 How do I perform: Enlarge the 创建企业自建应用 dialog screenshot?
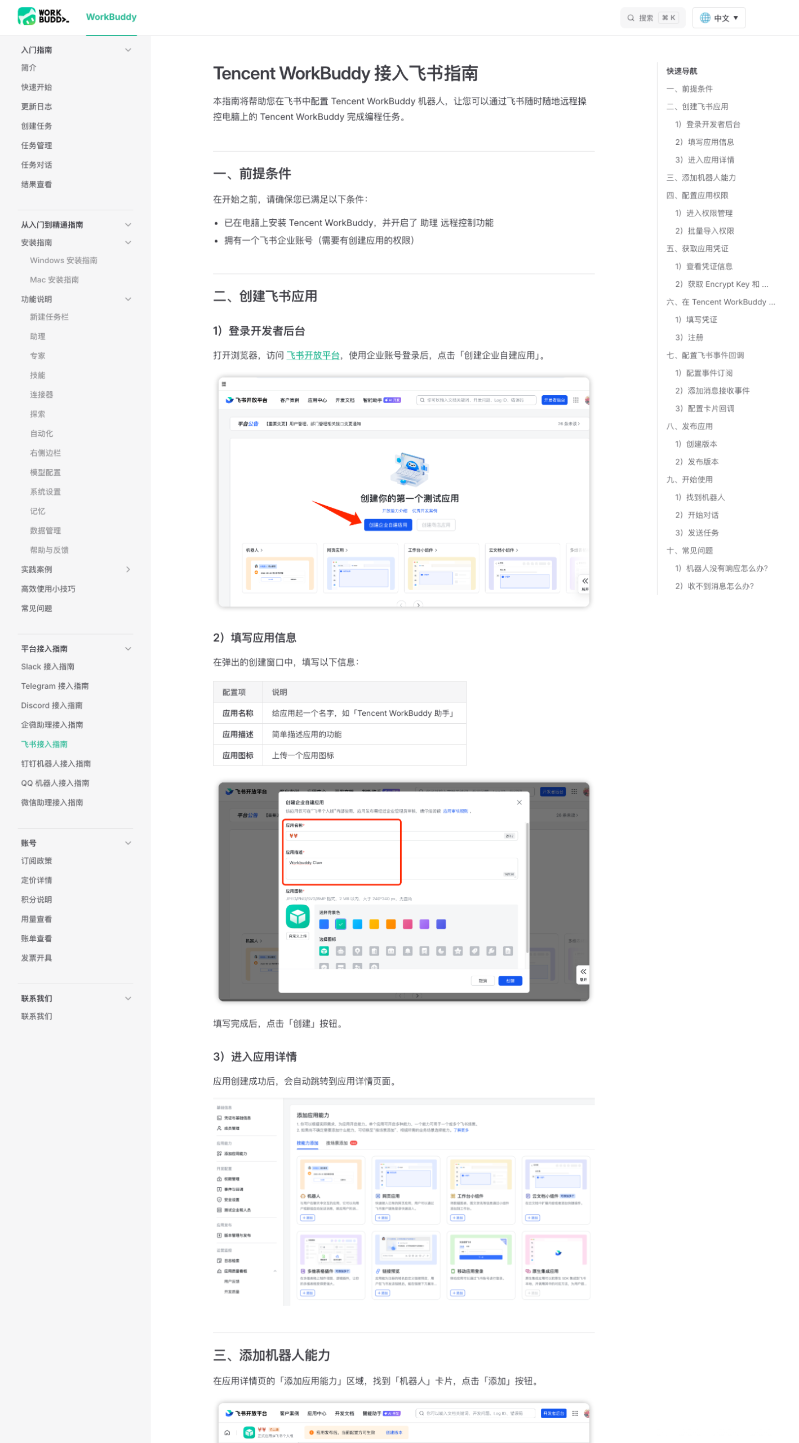pos(403,891)
